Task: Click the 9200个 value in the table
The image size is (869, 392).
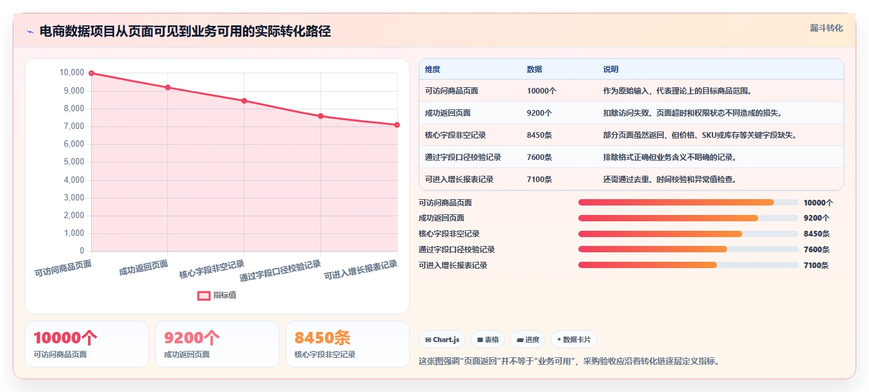Action: click(x=540, y=113)
